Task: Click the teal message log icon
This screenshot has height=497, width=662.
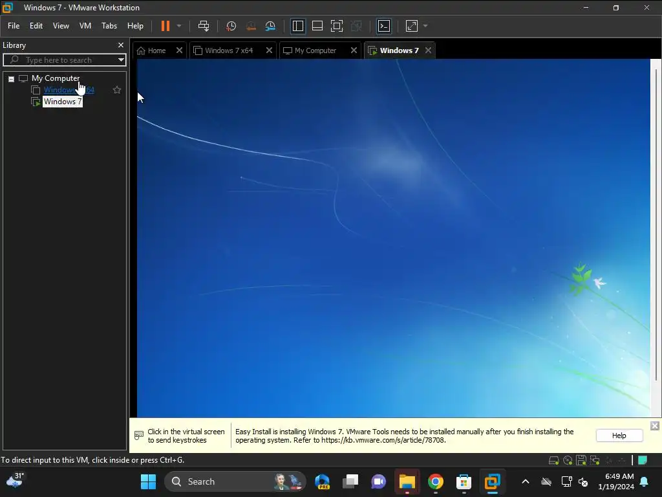Action: coord(643,460)
